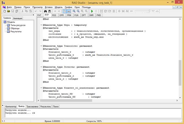Adjust the model speed slider
184x124 pixels.
[142, 11]
